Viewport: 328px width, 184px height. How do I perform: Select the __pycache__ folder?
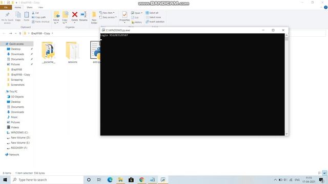[x=49, y=52]
